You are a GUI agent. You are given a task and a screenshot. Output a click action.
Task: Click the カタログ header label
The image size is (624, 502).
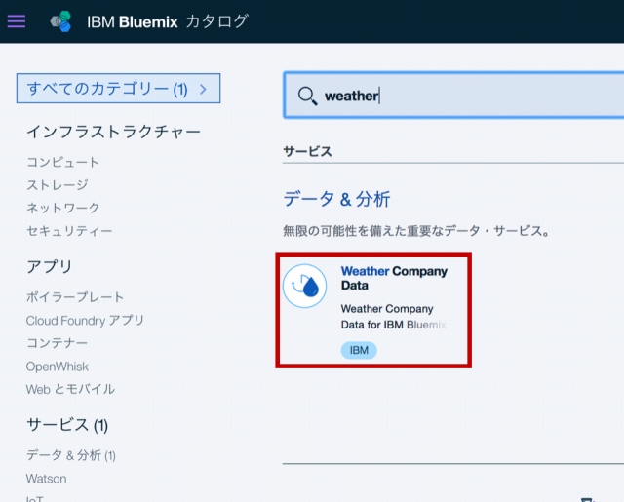pos(216,21)
